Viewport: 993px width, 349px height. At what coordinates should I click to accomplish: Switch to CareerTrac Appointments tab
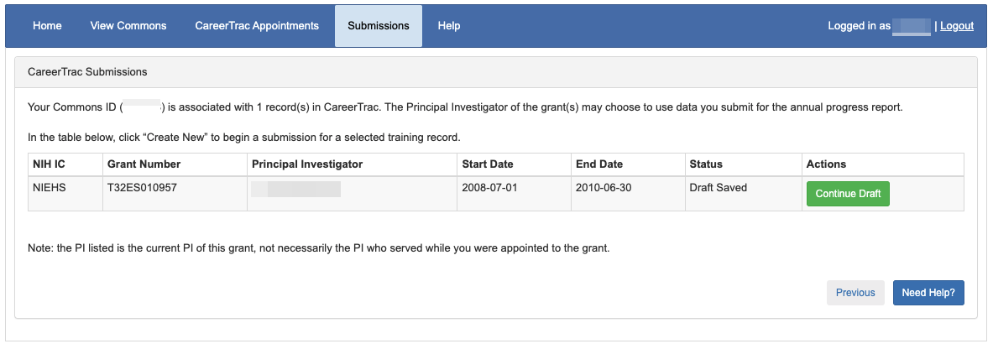tap(257, 26)
